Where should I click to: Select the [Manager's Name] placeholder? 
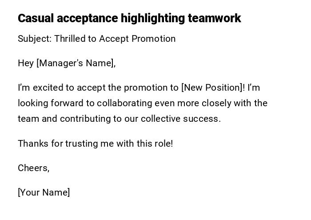[76, 63]
